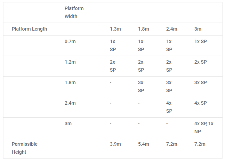The height and width of the screenshot is (160, 225).
Task: Click the Platform Width header cell
Action: pyautogui.click(x=74, y=12)
